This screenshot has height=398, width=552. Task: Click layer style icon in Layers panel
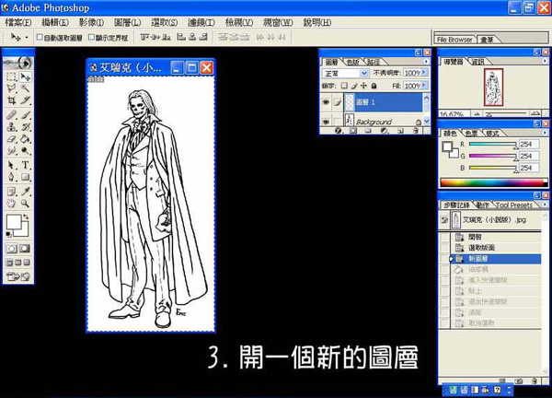[339, 131]
